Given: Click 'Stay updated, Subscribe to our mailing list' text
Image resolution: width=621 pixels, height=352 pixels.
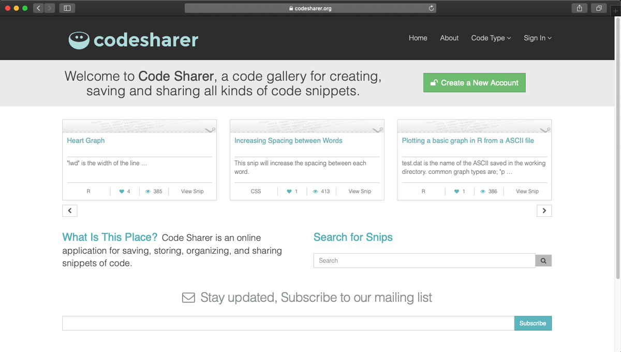Looking at the screenshot, I should coord(316,298).
